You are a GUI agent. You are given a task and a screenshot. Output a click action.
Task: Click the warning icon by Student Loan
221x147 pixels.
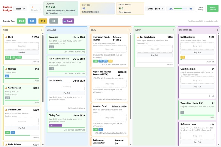(x=6, y=110)
